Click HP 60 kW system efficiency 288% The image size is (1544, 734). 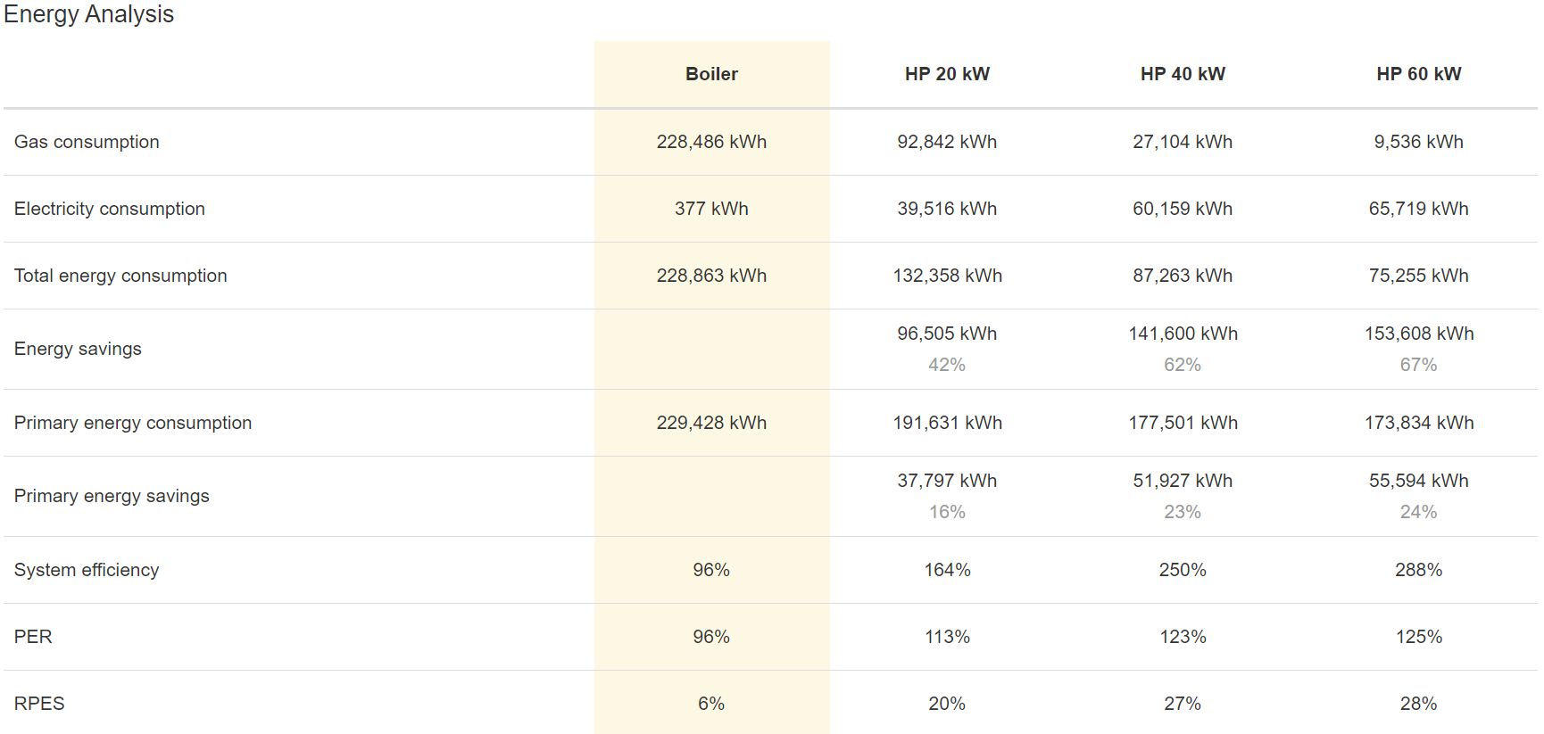tap(1418, 570)
